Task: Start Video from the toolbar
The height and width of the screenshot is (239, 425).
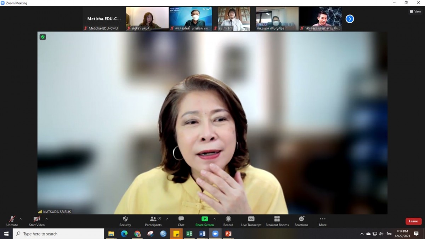Action: [x=36, y=221]
